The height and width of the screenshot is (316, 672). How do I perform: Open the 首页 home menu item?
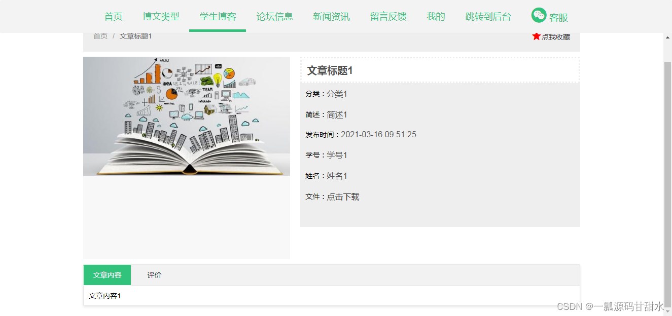(113, 16)
